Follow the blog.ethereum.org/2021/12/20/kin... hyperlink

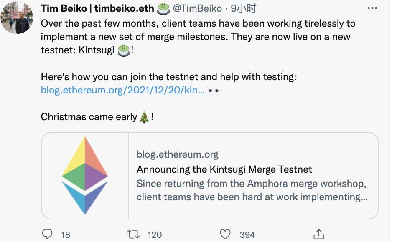pyautogui.click(x=123, y=90)
